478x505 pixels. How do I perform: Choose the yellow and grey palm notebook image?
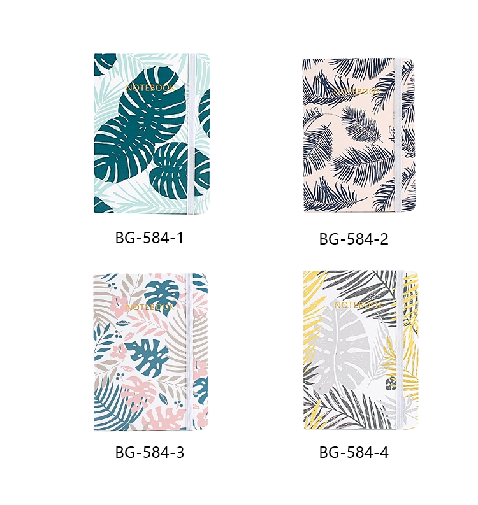tap(361, 350)
